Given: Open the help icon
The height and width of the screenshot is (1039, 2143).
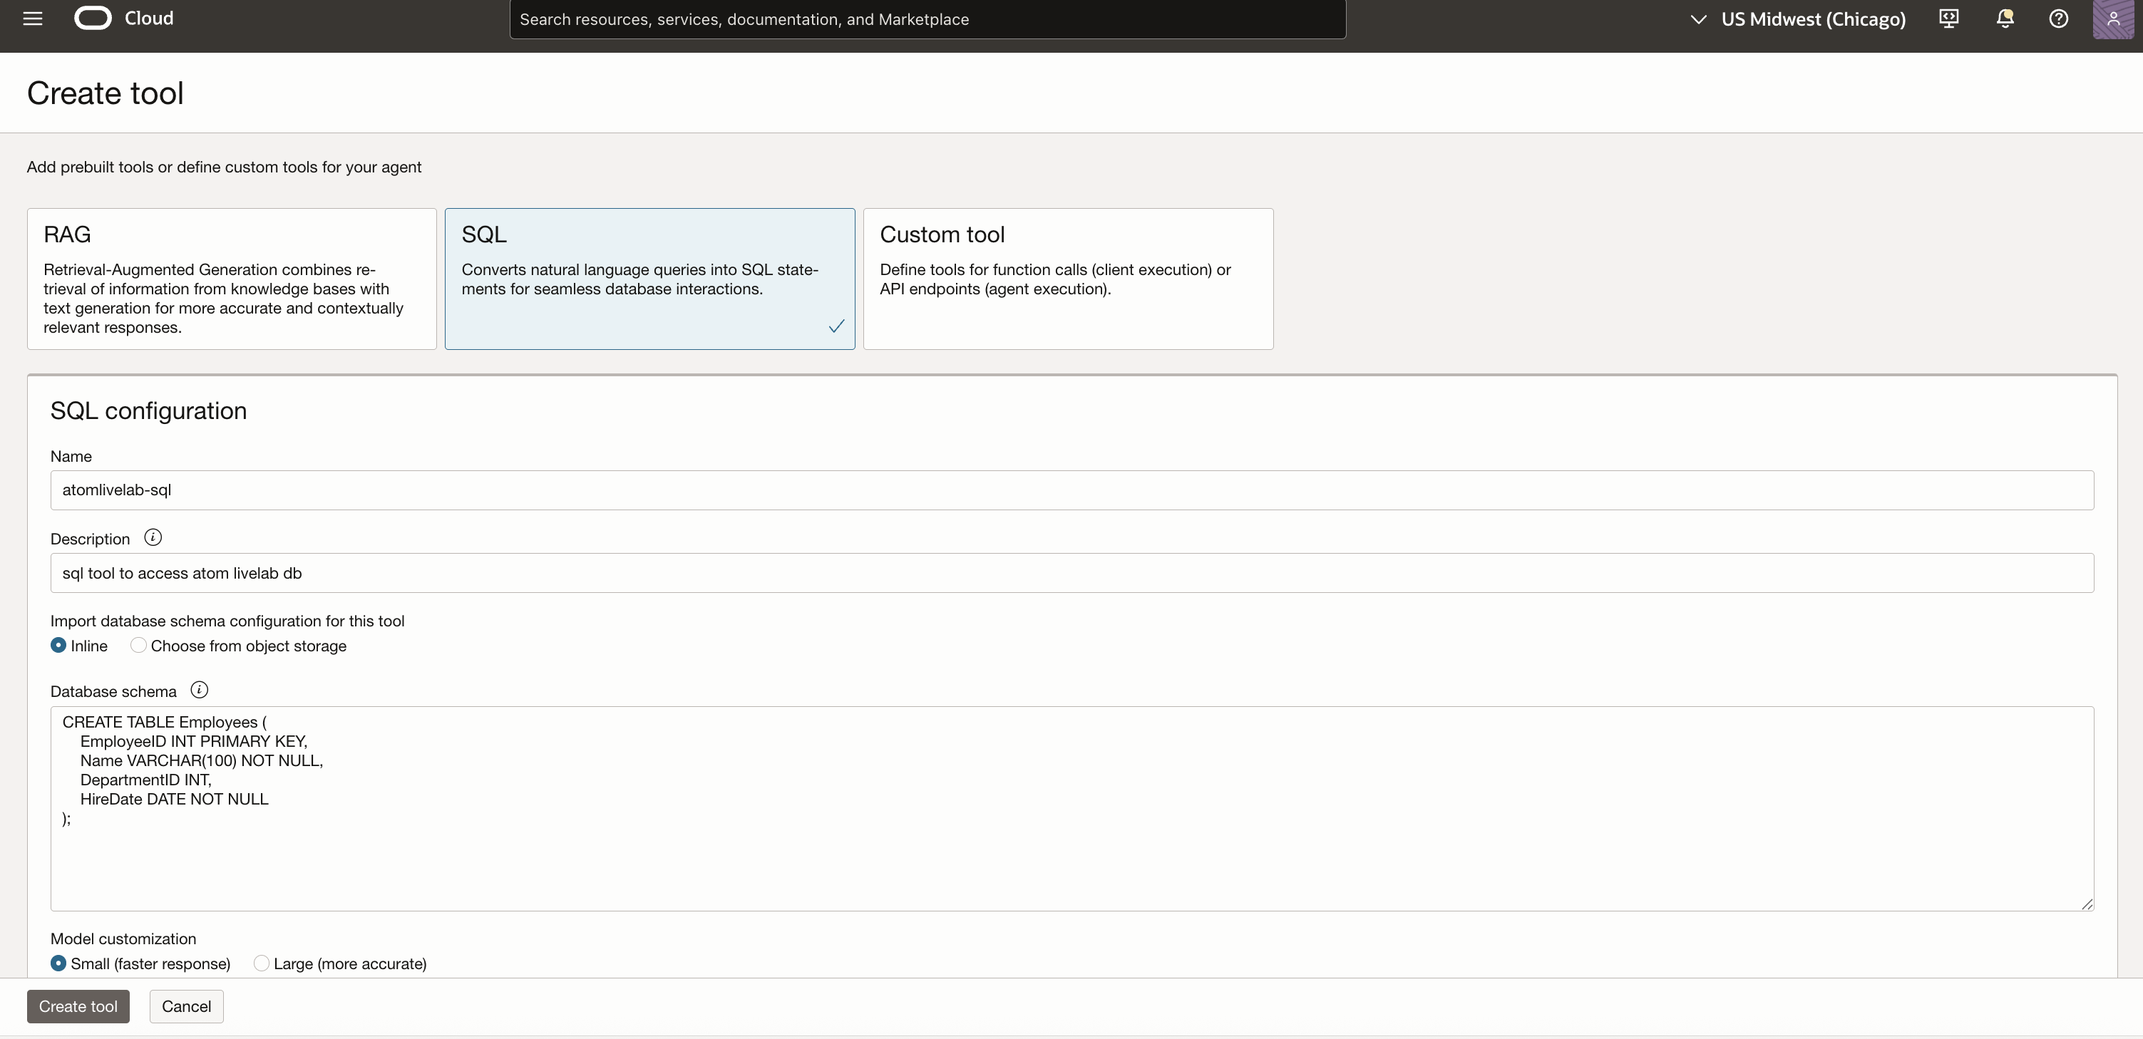Looking at the screenshot, I should pos(2060,19).
